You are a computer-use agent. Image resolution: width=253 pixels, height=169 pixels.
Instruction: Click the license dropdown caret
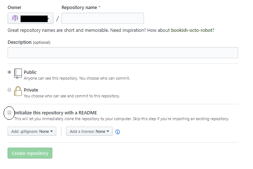[108, 131]
